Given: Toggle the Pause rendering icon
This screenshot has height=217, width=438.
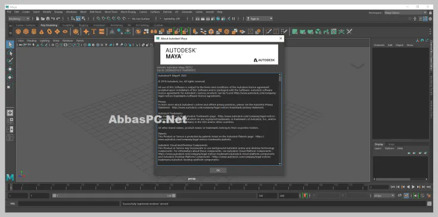Looking at the screenshot, I should 234,18.
